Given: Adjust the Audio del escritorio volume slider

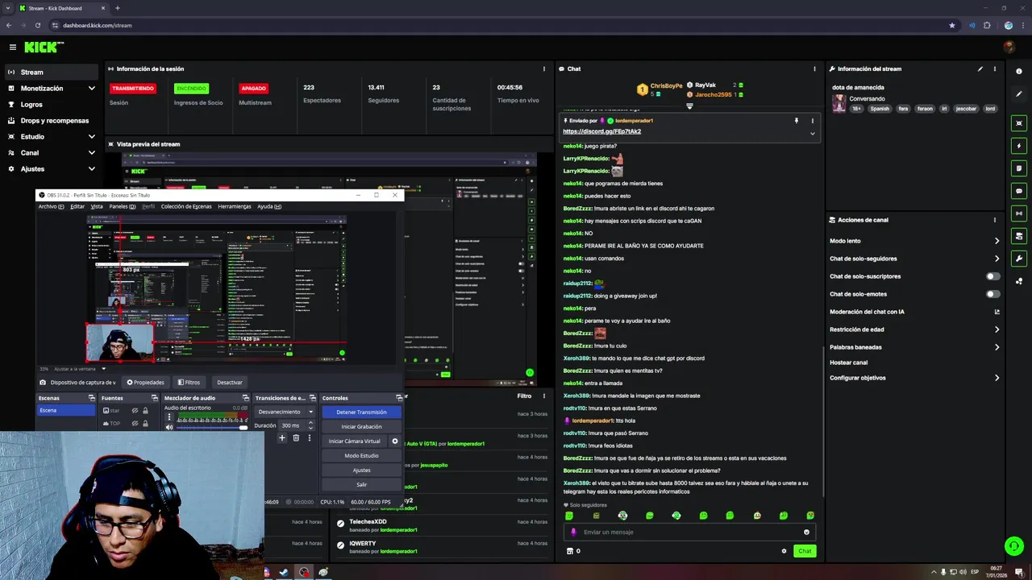Looking at the screenshot, I should click(211, 427).
